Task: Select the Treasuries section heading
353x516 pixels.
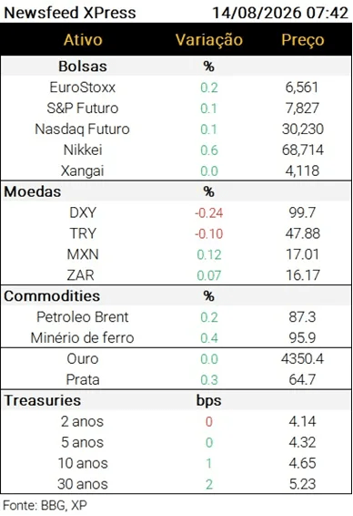Action: click(43, 400)
